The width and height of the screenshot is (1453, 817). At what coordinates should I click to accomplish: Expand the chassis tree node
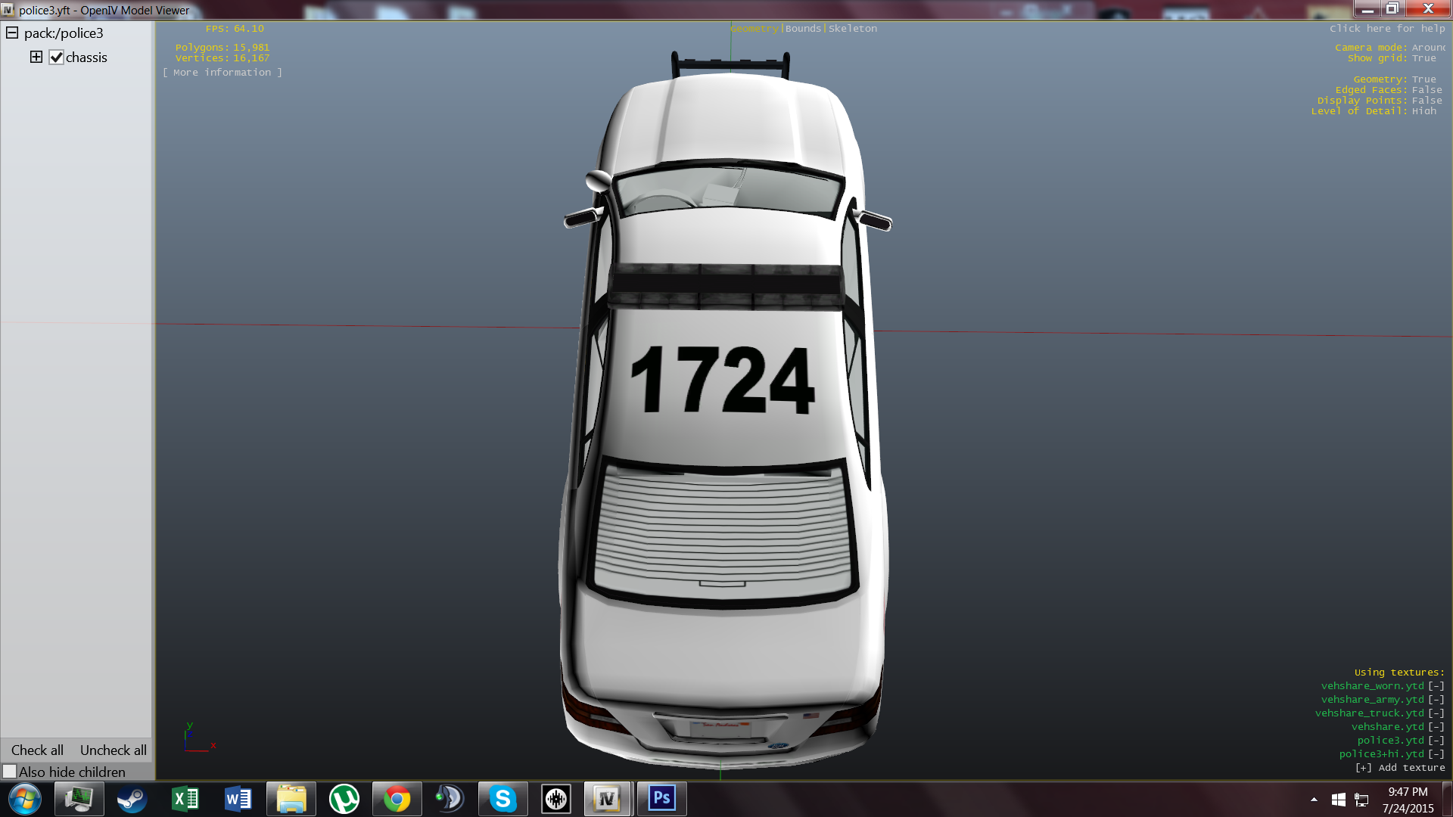click(36, 57)
